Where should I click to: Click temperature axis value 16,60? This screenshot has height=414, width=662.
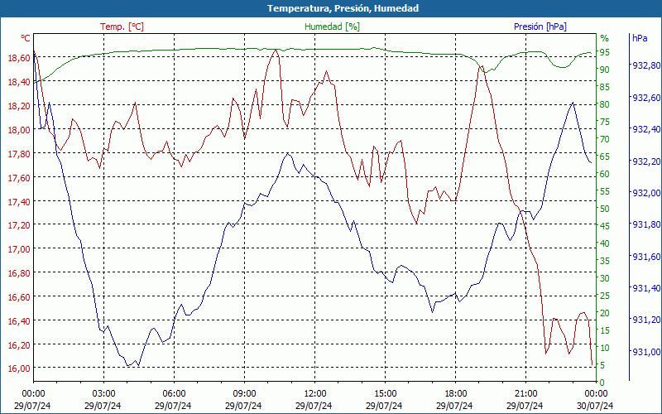click(18, 297)
